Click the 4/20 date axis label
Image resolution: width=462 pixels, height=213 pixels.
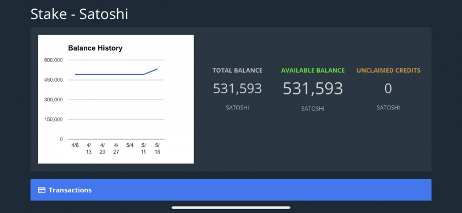[x=103, y=149]
